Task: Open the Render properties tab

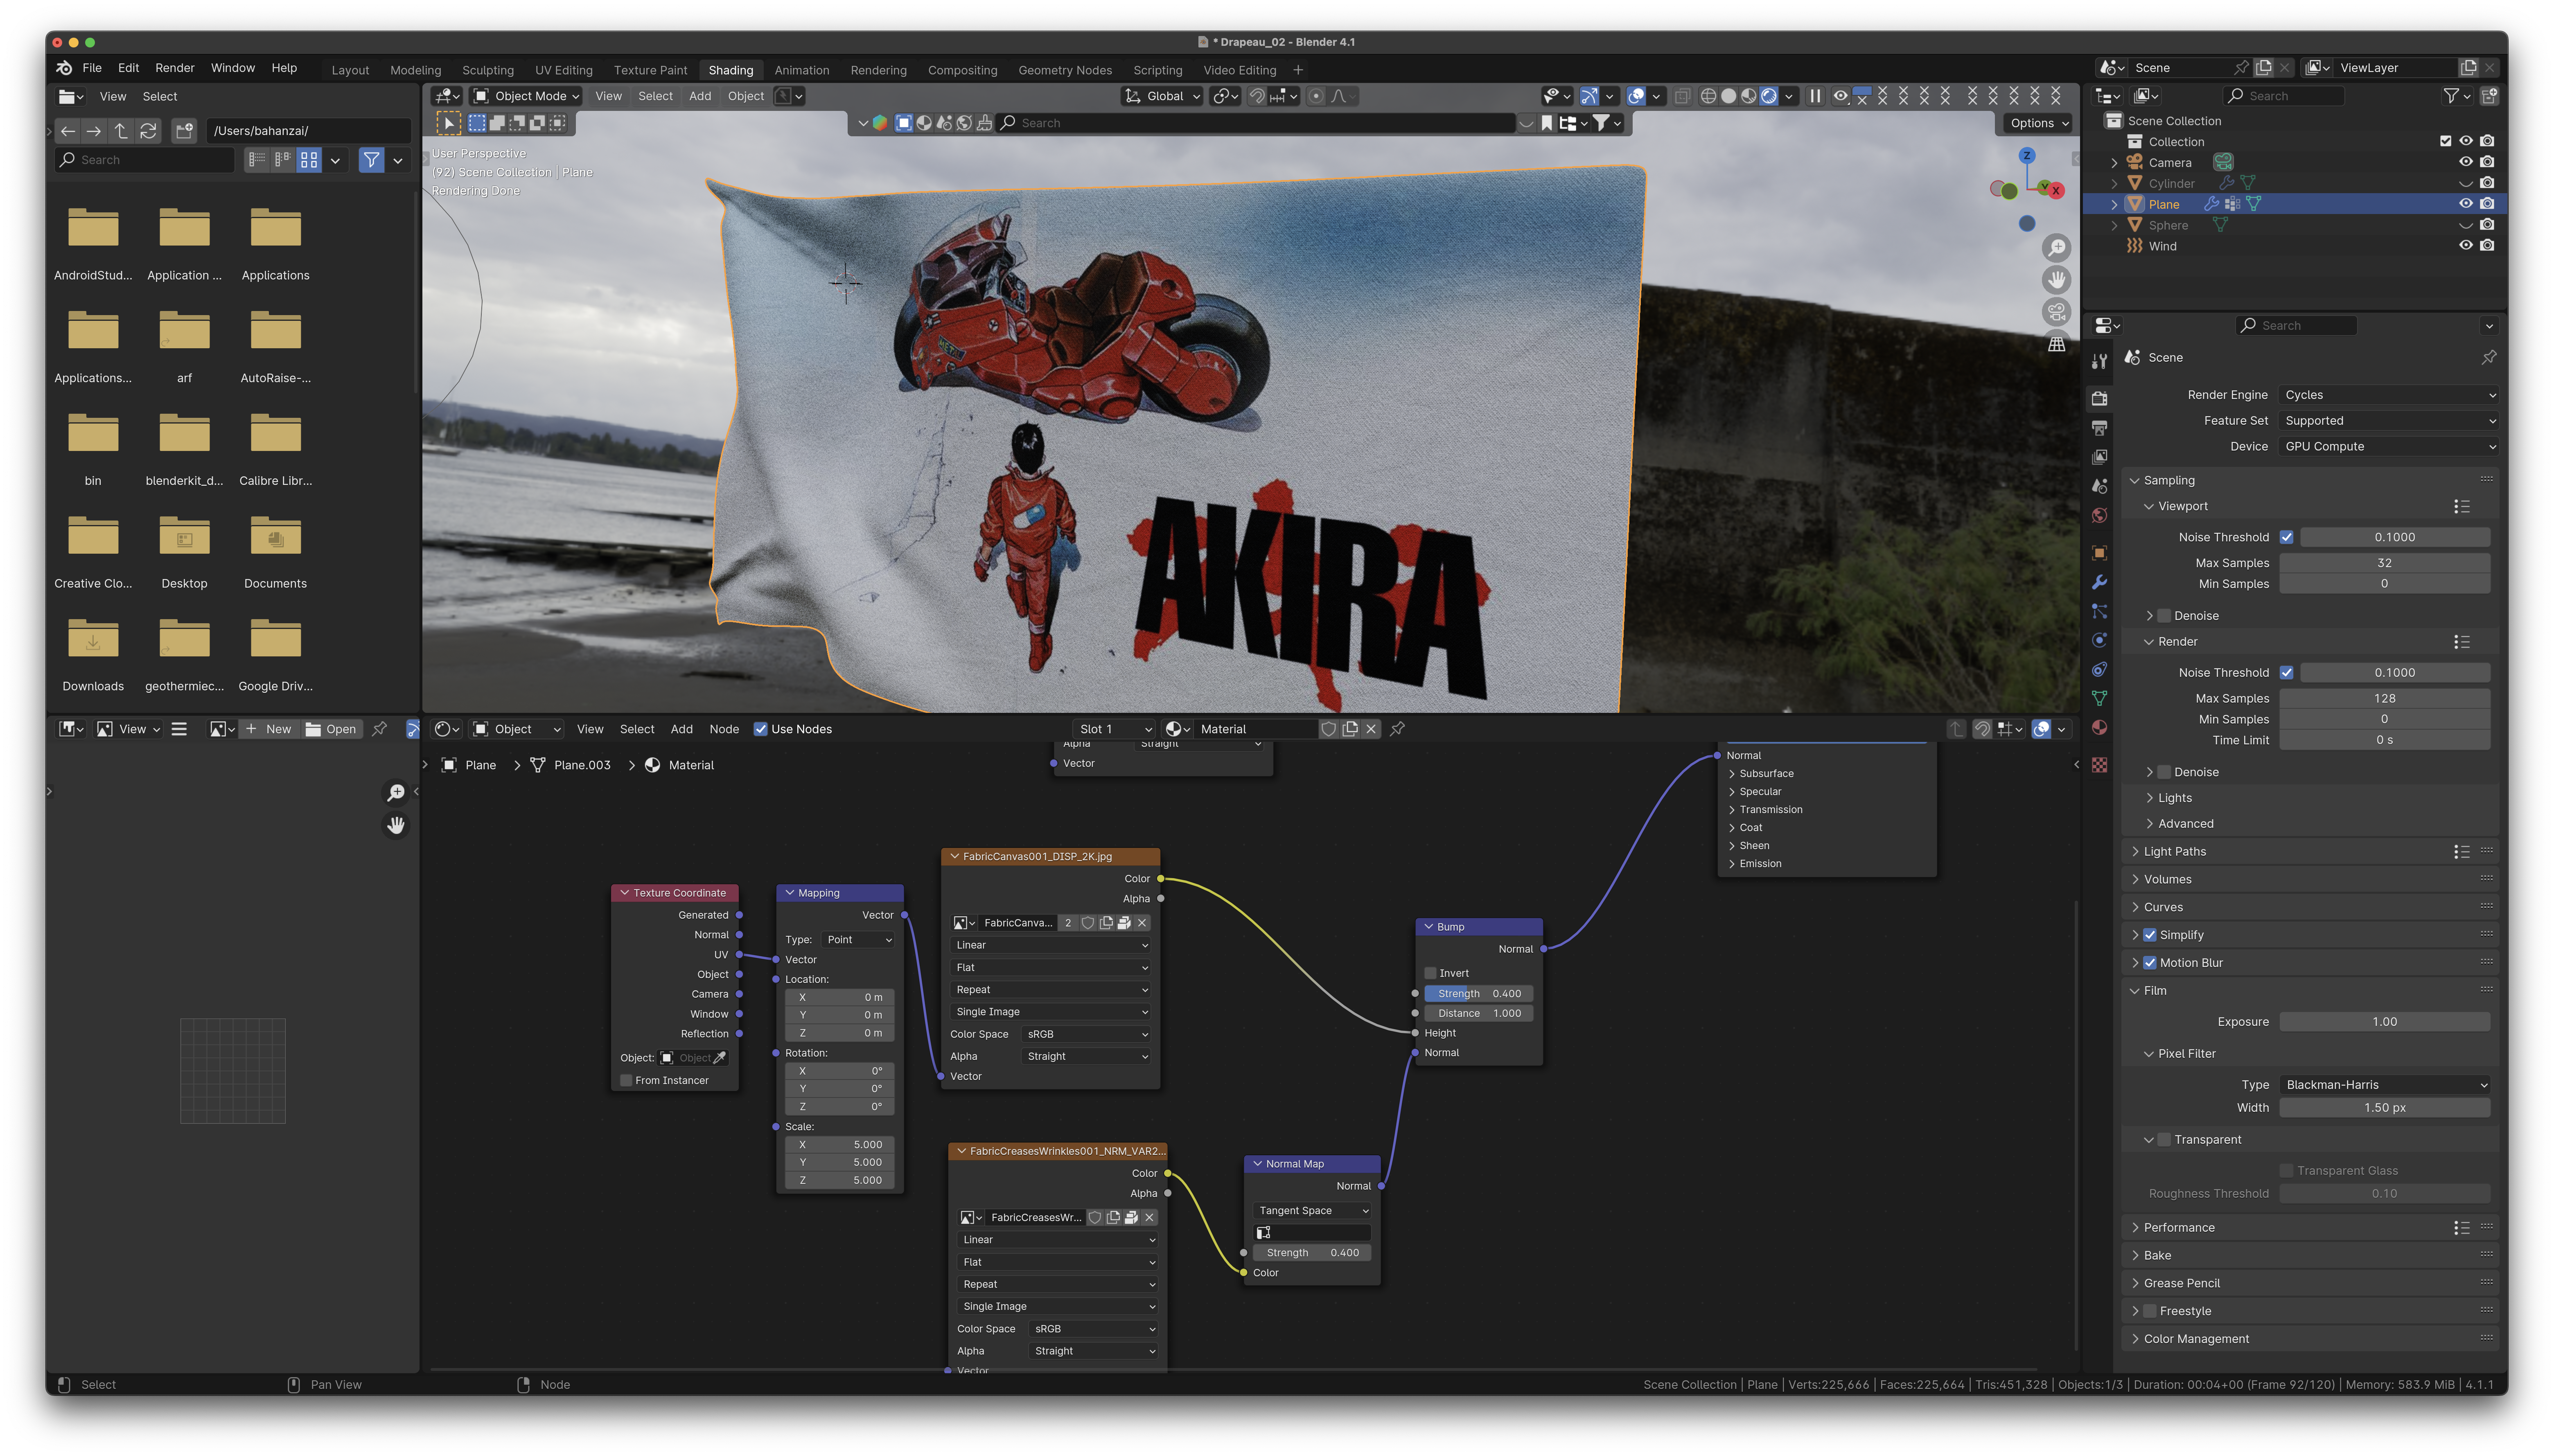Action: pyautogui.click(x=2099, y=398)
